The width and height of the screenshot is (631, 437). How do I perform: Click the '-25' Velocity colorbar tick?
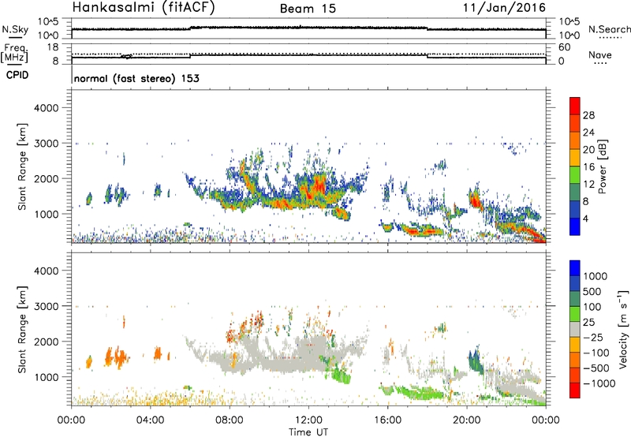[593, 337]
